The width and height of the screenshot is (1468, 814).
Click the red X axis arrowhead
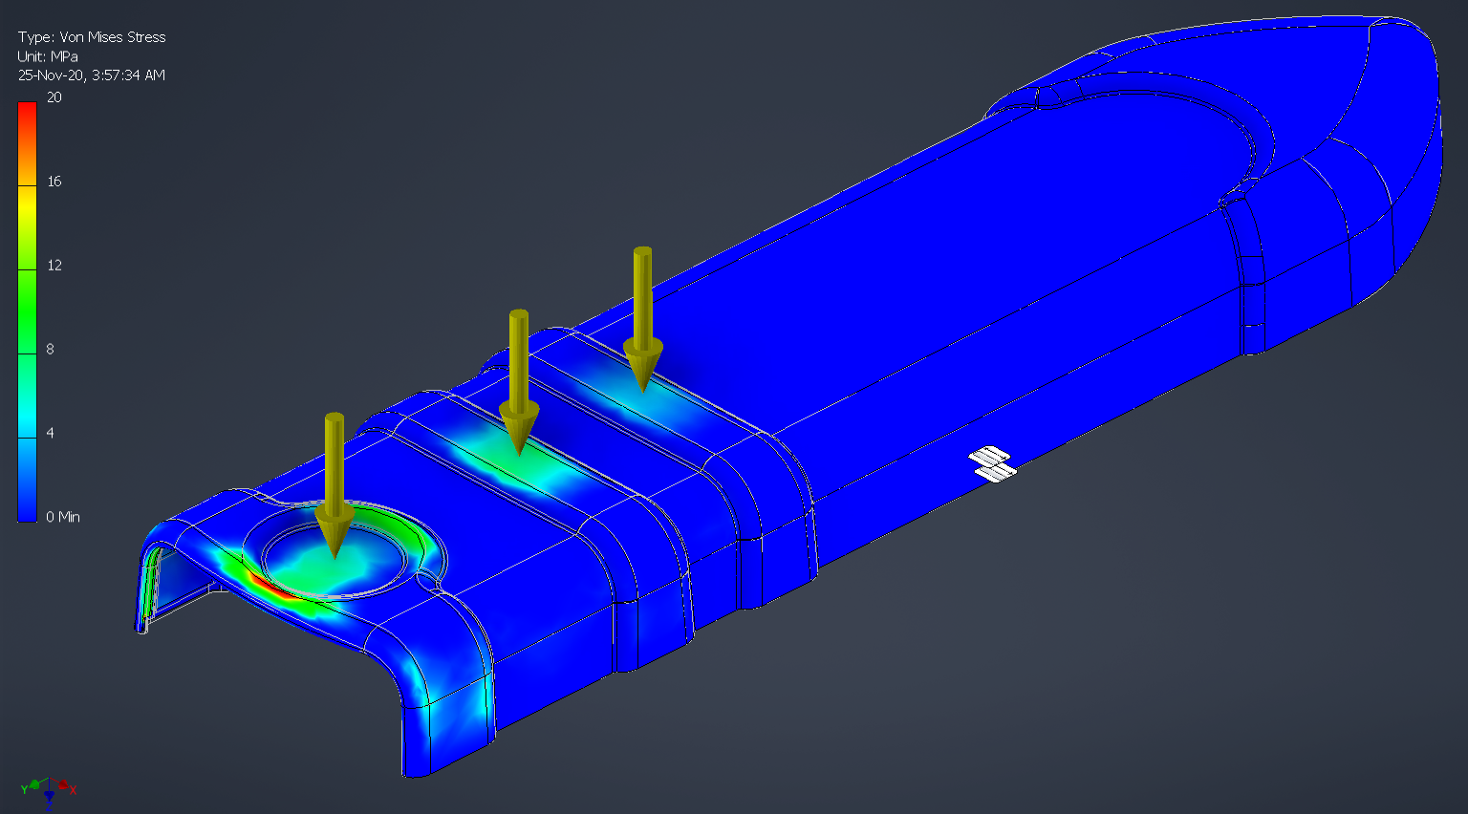point(63,785)
